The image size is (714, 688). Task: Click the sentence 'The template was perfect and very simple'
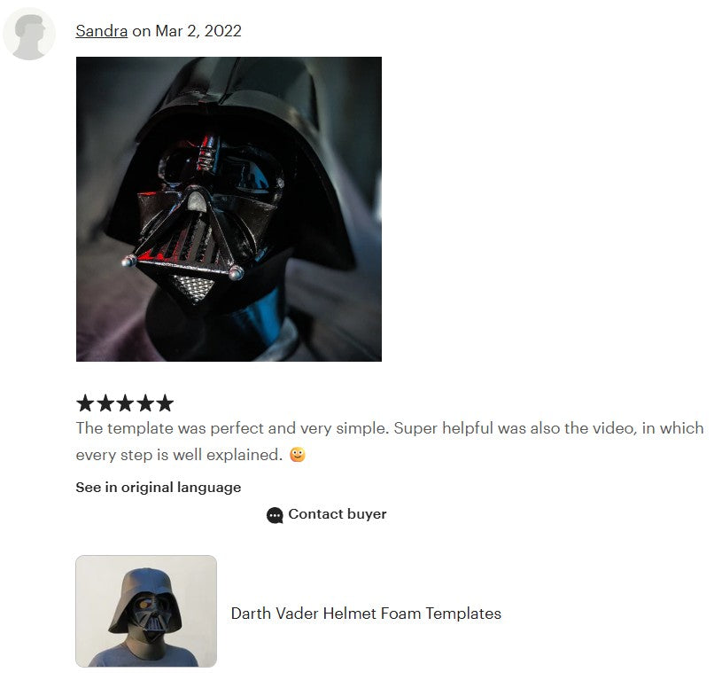click(232, 428)
